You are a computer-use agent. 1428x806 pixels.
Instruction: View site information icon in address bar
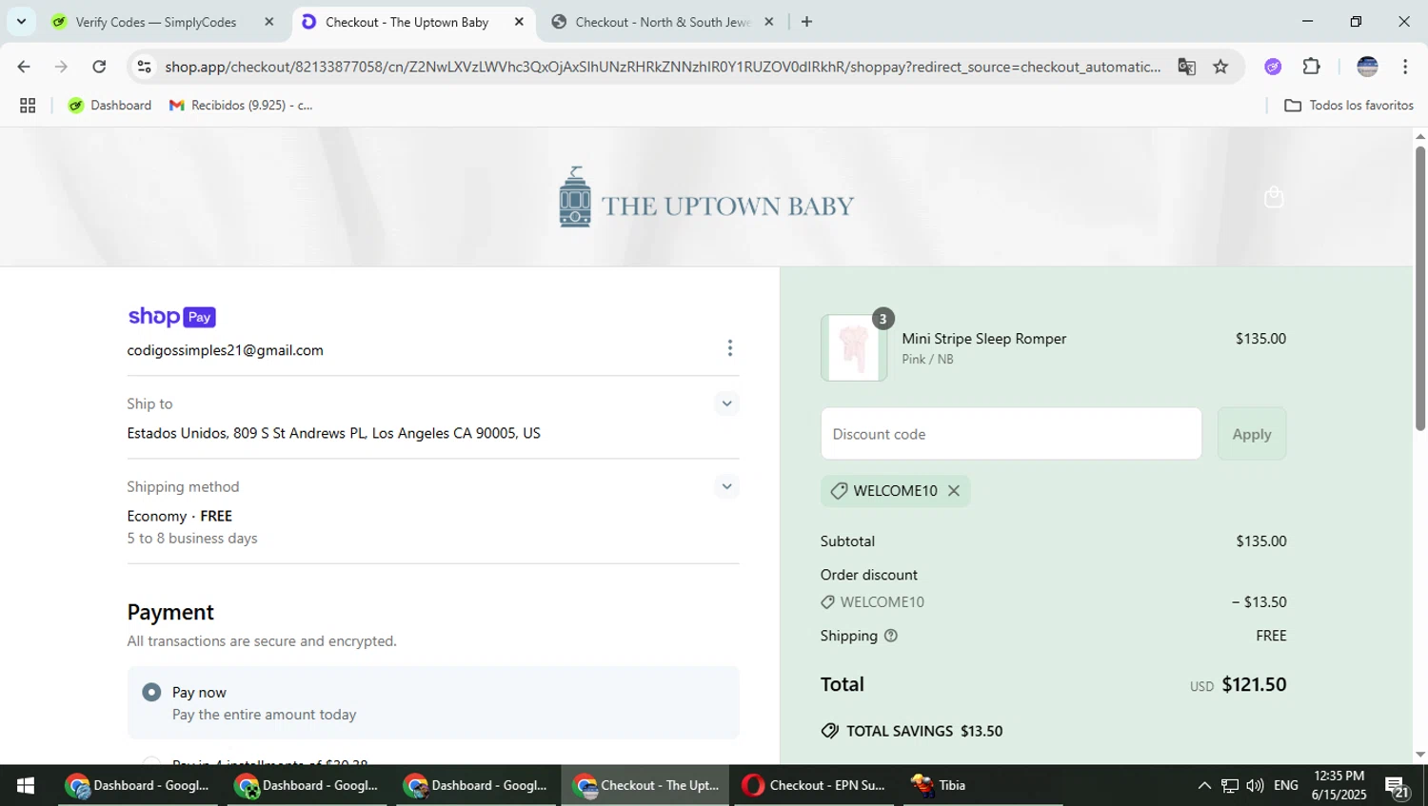144,67
